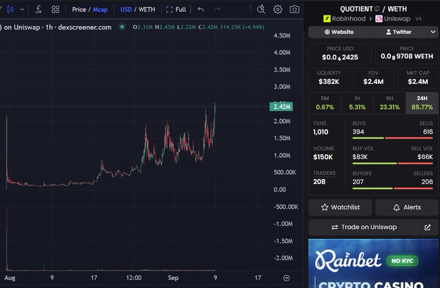The height and width of the screenshot is (288, 440).
Task: Click the PRICE USD value box
Action: (x=340, y=54)
